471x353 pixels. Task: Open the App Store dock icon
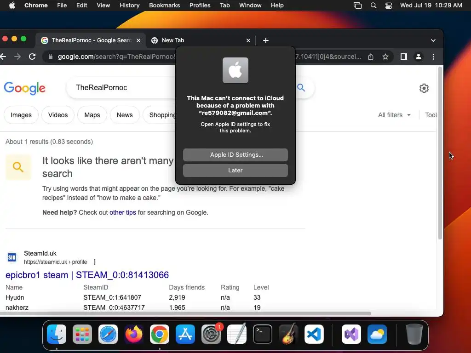(x=185, y=334)
